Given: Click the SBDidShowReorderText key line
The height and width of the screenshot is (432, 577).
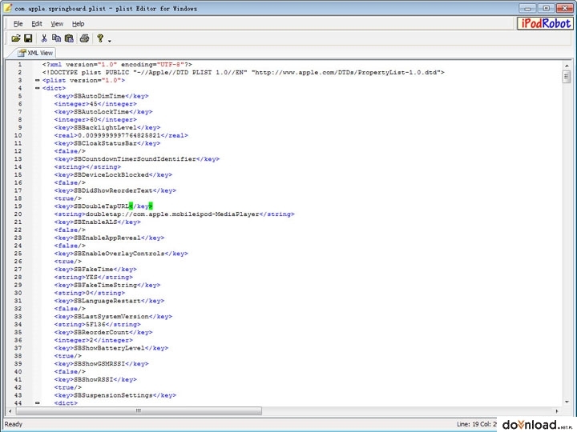Looking at the screenshot, I should pyautogui.click(x=115, y=190).
